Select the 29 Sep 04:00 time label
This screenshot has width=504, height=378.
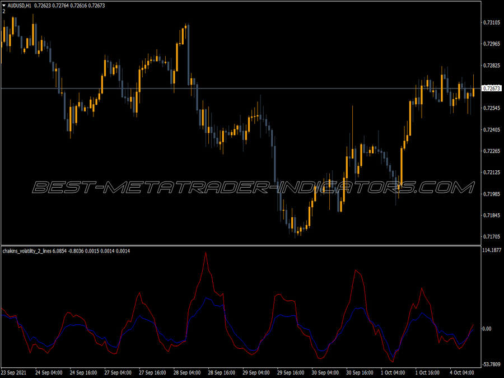(256, 372)
